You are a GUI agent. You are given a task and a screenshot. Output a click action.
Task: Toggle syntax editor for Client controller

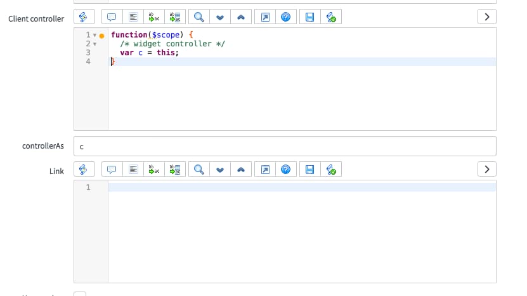(x=84, y=18)
